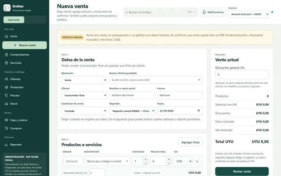
Task: Click the search magnifier icon
Action: point(127,13)
